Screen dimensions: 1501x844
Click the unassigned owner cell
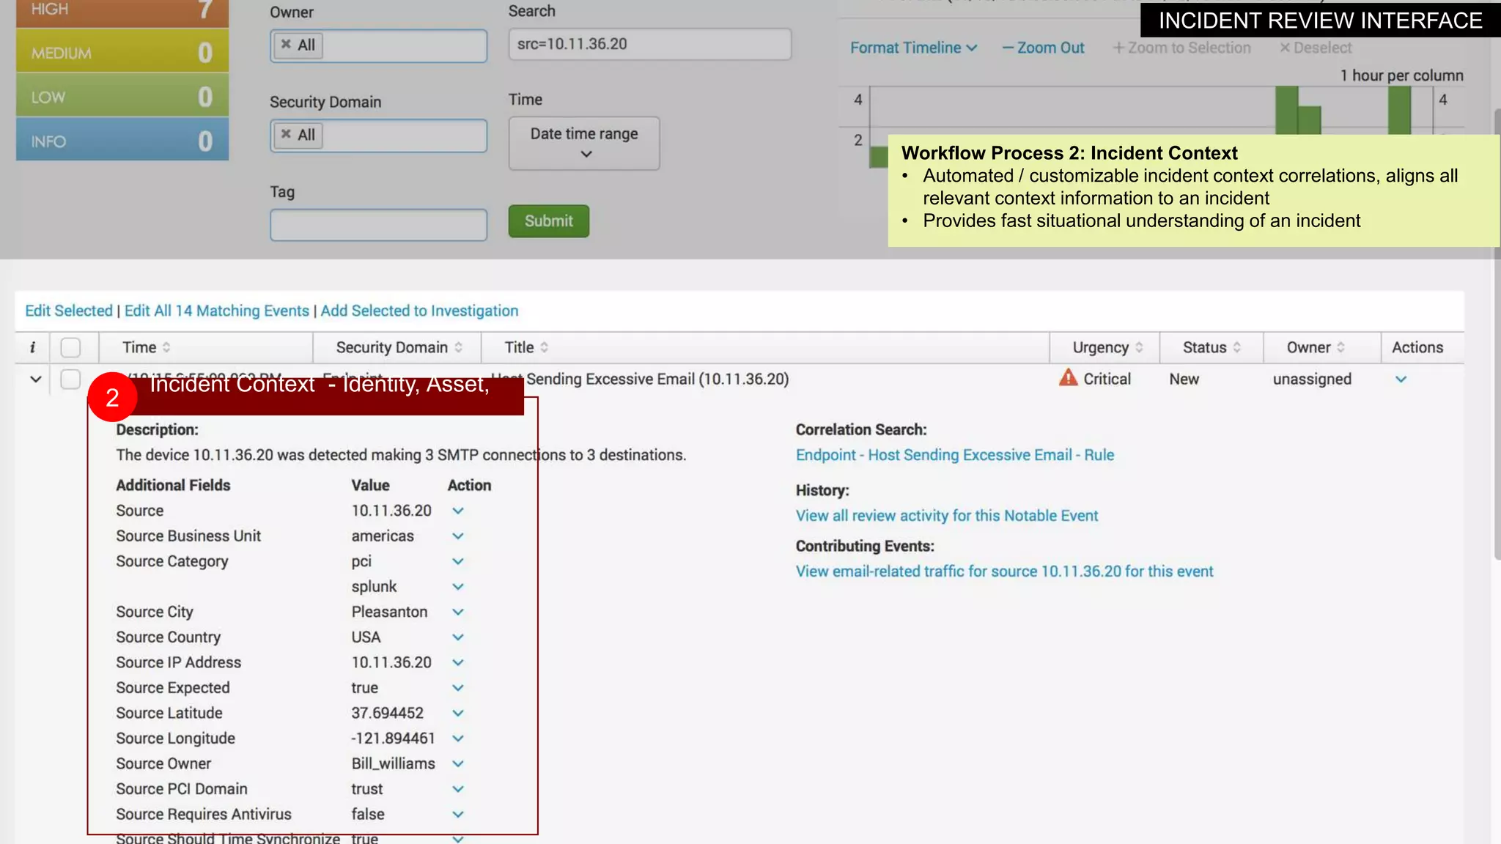click(x=1312, y=379)
